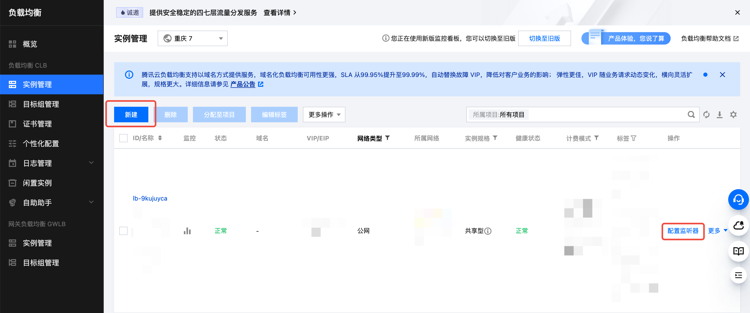
Task: Open the 重庆 region dropdown
Action: tap(192, 38)
